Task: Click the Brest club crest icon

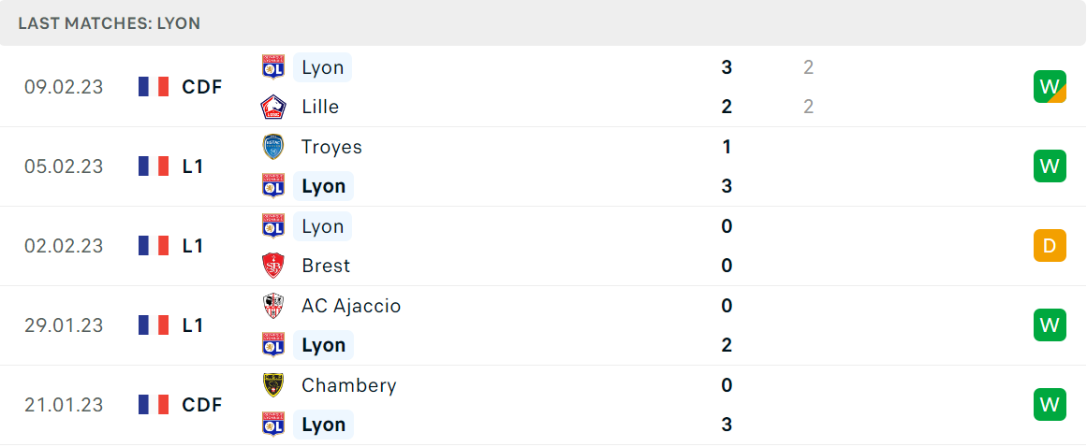Action: click(x=273, y=266)
